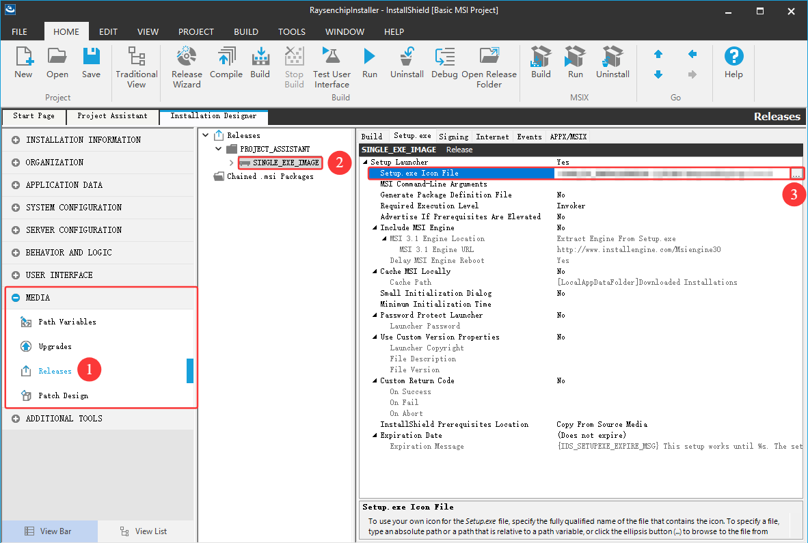
Task: Switch to Project Assistant tab
Action: click(112, 116)
